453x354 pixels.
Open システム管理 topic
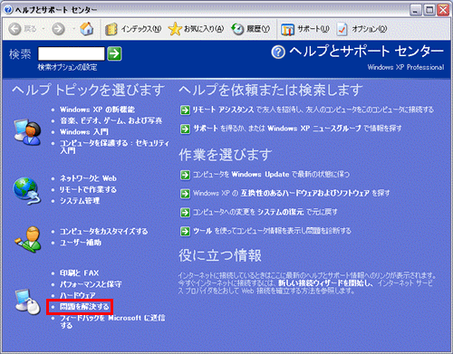click(80, 201)
